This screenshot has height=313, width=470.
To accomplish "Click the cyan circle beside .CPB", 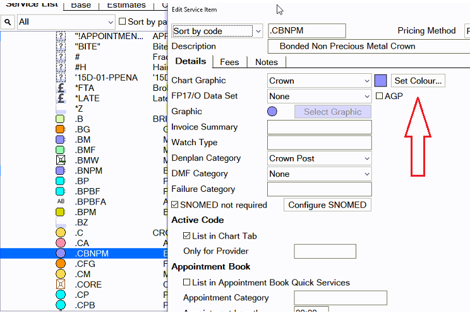I will tap(61, 305).
